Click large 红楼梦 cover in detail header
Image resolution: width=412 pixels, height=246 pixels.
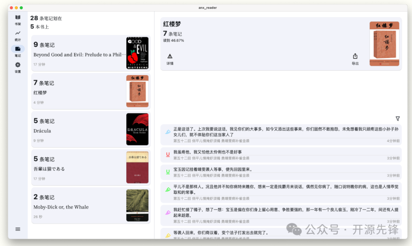coord(384,43)
